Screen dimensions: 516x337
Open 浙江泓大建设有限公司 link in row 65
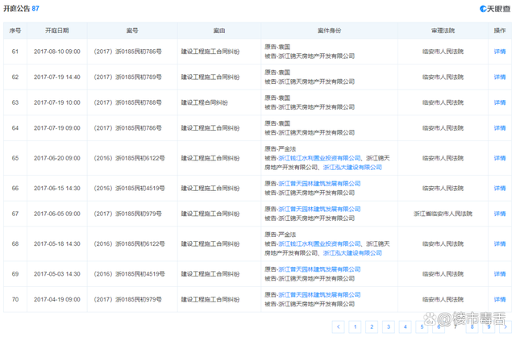pyautogui.click(x=352, y=167)
